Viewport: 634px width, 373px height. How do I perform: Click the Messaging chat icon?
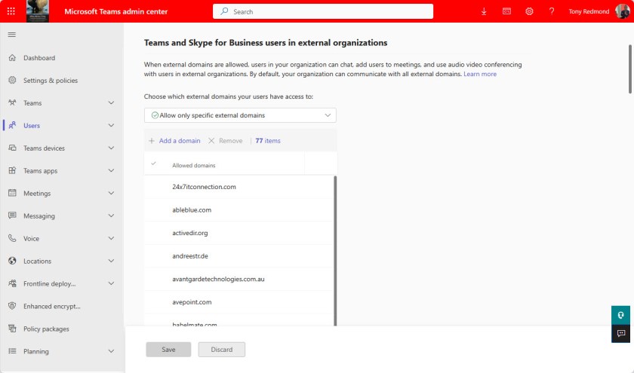coord(12,216)
